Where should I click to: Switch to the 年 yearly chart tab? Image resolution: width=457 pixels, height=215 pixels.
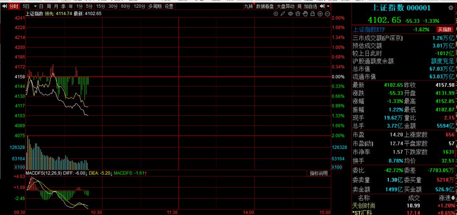point(71,6)
